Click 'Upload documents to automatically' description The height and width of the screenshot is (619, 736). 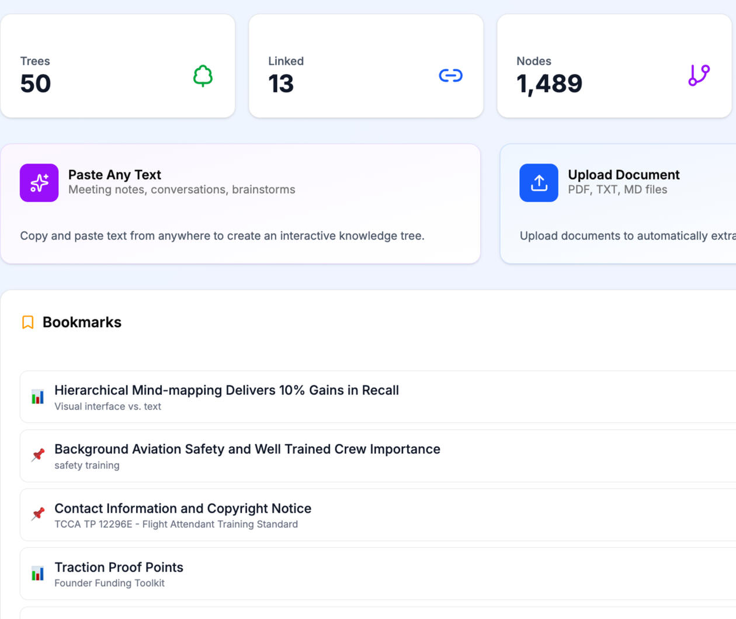coord(628,236)
